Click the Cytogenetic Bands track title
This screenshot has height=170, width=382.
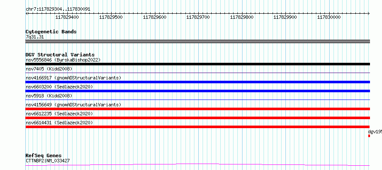pos(51,32)
